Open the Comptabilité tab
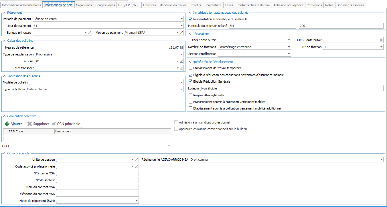387x207 pixels. (213, 5)
